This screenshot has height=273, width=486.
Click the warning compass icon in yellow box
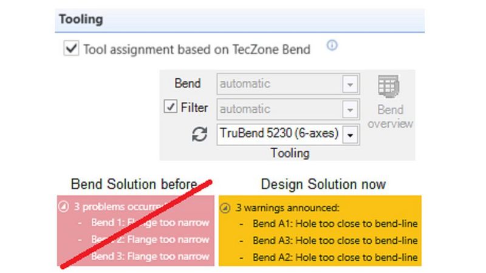coord(225,207)
